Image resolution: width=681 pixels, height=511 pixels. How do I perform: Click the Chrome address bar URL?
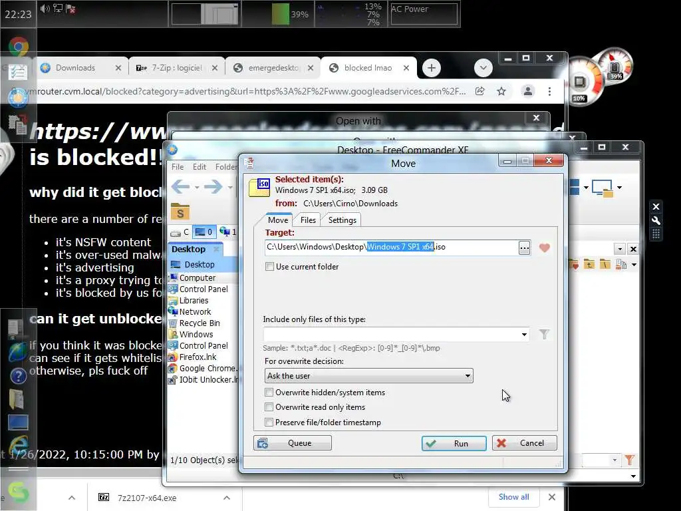click(245, 91)
